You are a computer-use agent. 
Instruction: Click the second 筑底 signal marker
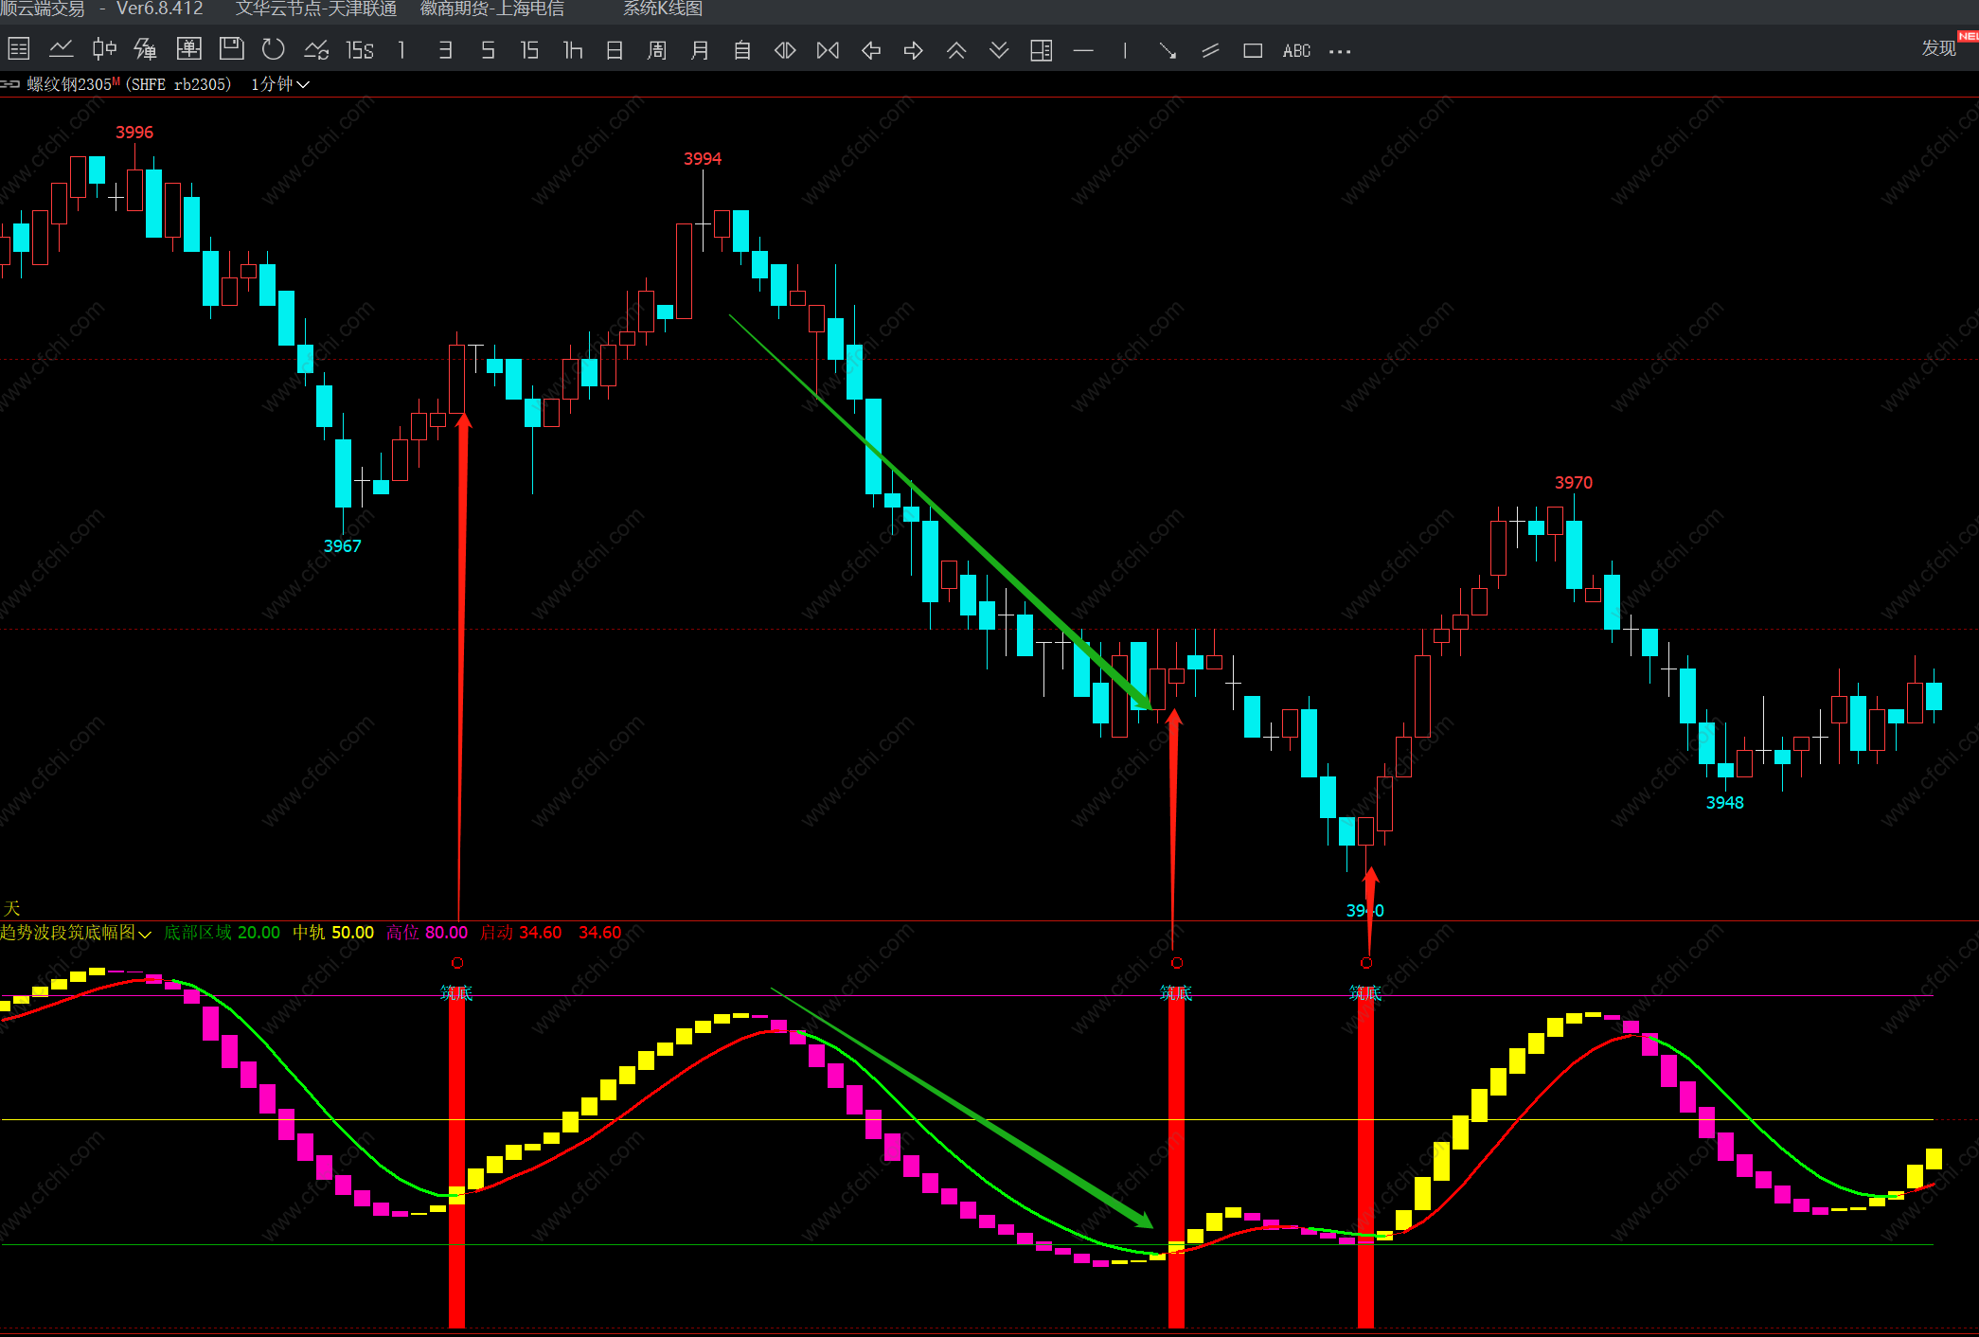[x=1176, y=992]
